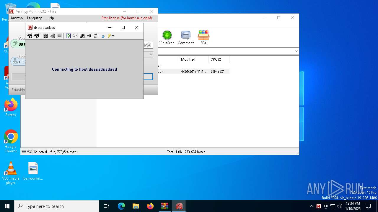Open File Explorer from taskbar
378x212 pixels.
[136, 206]
